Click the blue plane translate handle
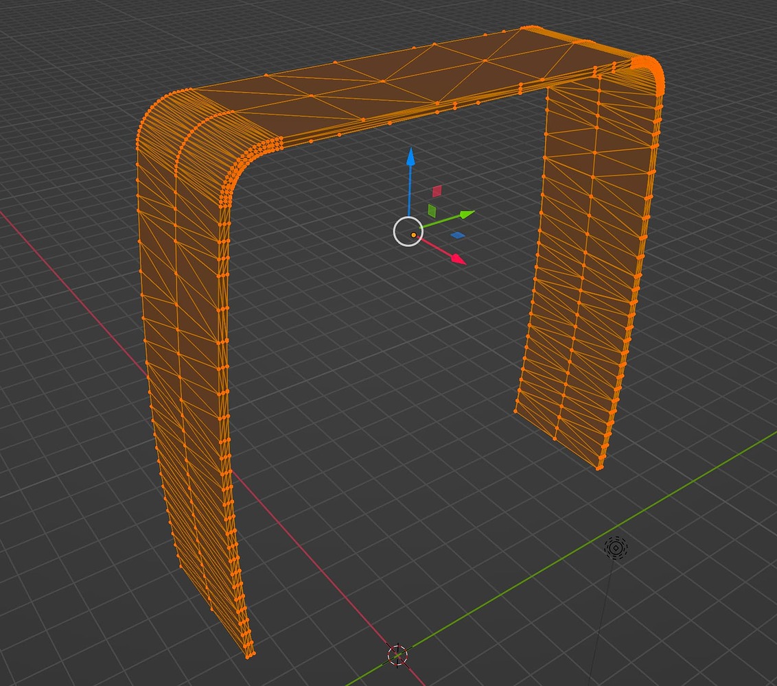This screenshot has width=777, height=686. 456,234
